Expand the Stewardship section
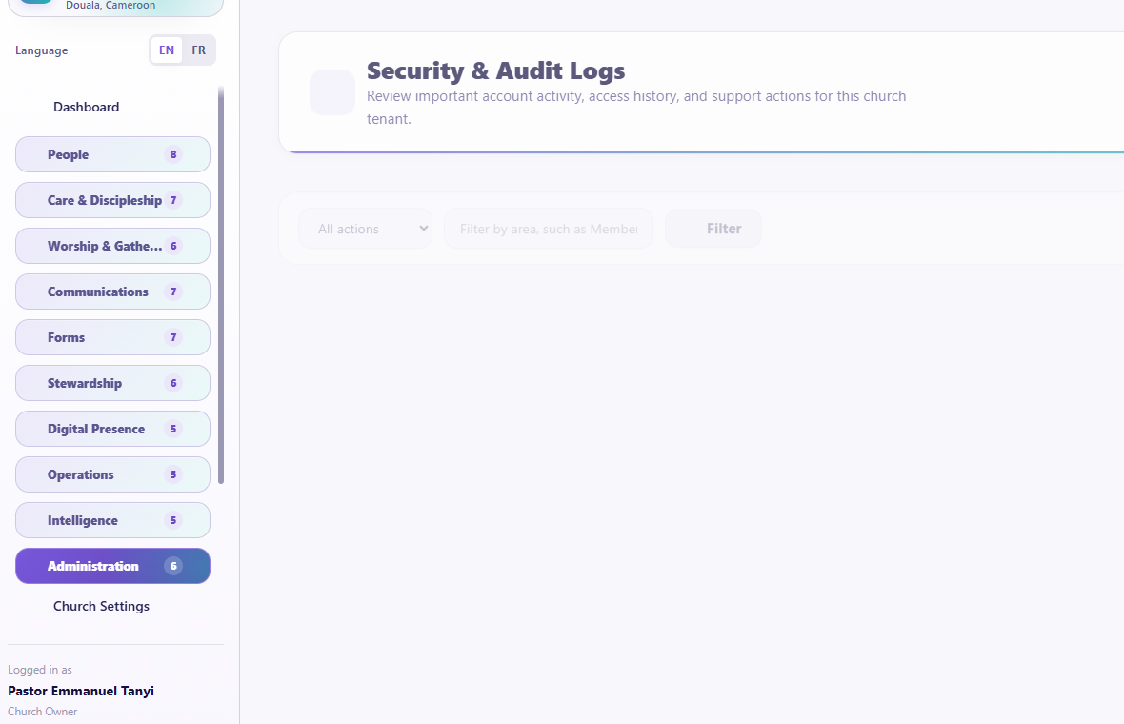Image resolution: width=1124 pixels, height=724 pixels. click(x=112, y=384)
